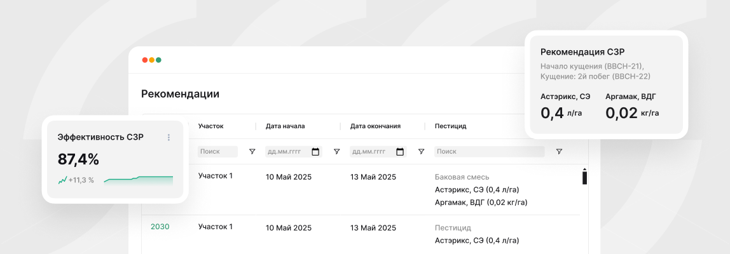The height and width of the screenshot is (254, 730).
Task: Open filter options for Участок column
Action: (252, 152)
